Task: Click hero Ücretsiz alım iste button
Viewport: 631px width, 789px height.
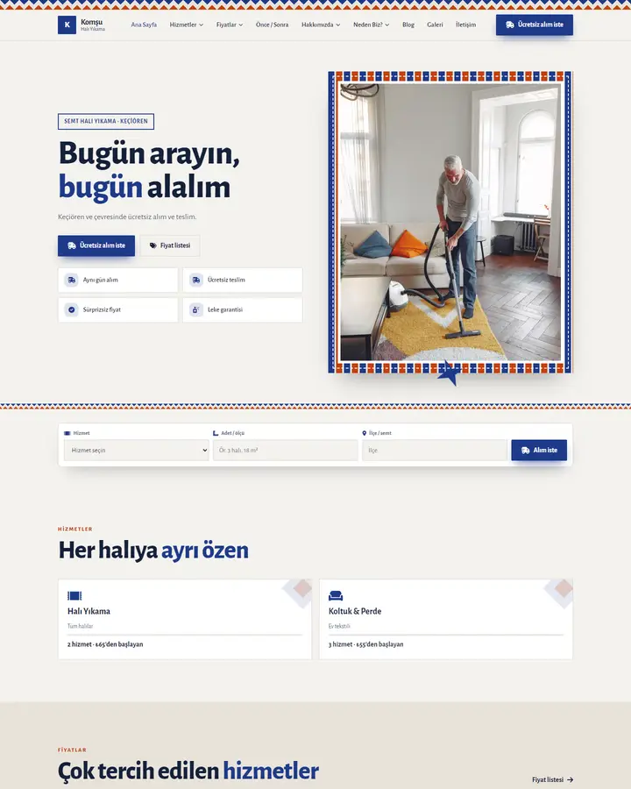Action: coord(96,245)
